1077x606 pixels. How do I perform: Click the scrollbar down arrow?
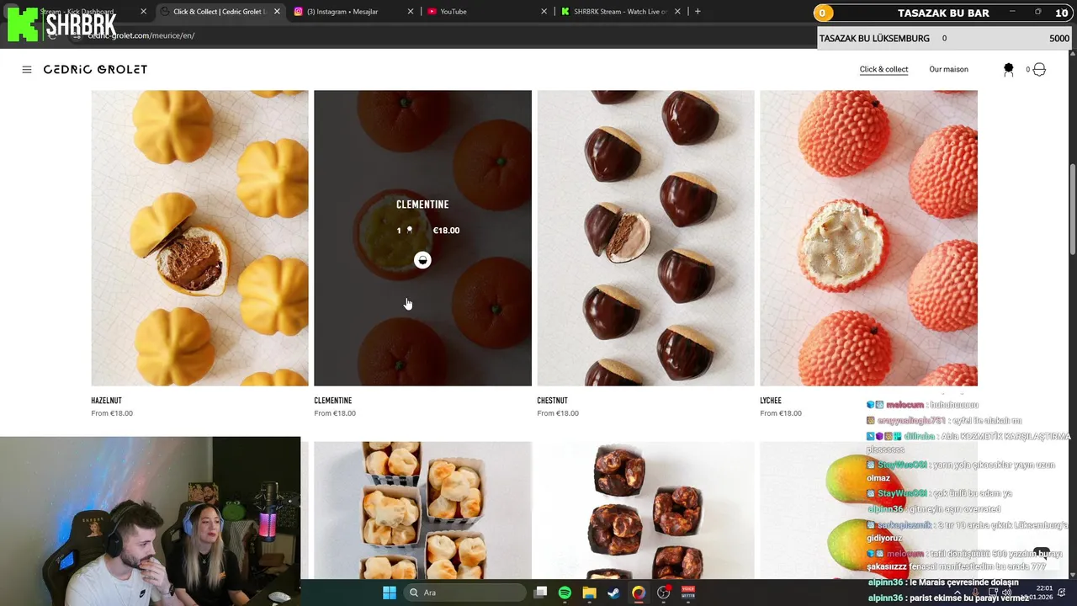coord(1072,575)
